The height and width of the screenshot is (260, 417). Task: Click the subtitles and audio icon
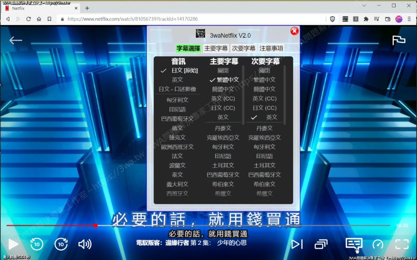click(353, 244)
